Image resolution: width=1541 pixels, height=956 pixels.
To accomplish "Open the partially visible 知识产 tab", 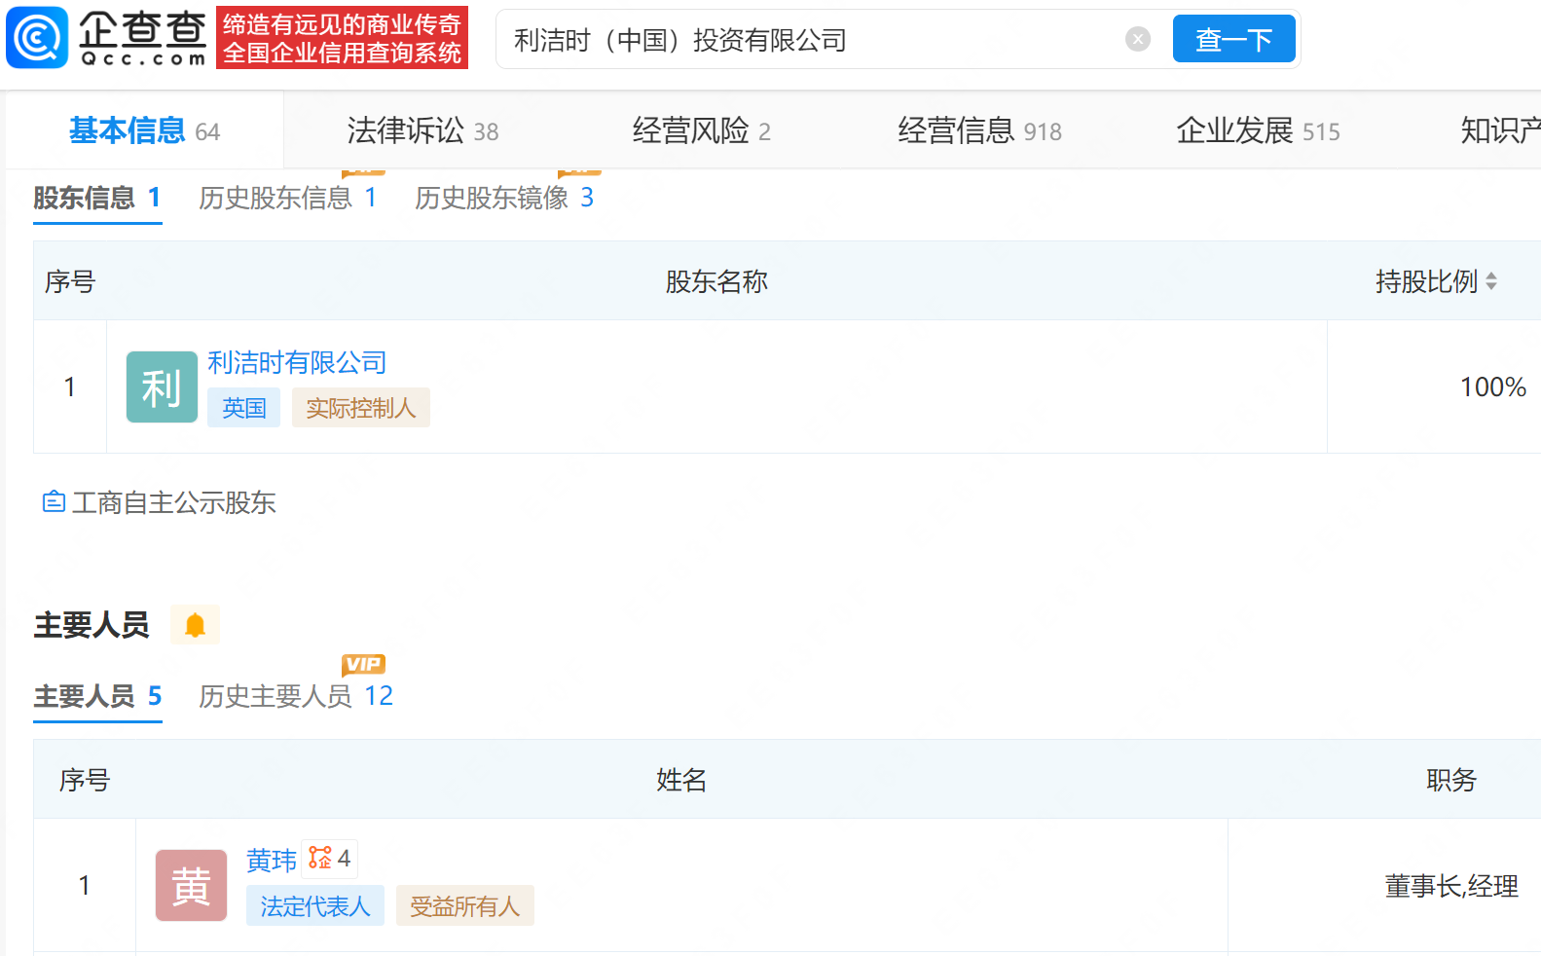I will click(x=1500, y=130).
